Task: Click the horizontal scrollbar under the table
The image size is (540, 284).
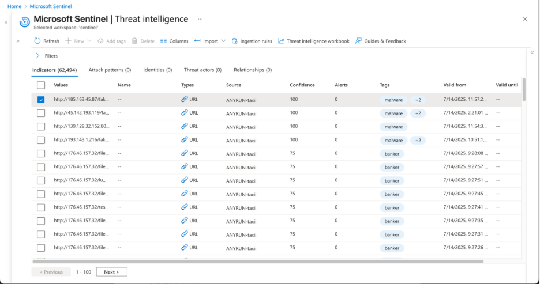Action: [x=257, y=261]
